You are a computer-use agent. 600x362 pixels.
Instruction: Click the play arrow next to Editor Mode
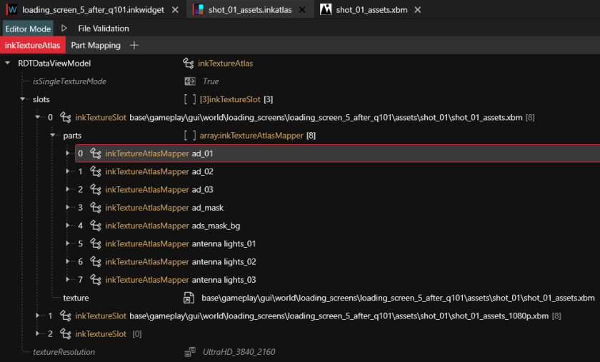point(64,29)
